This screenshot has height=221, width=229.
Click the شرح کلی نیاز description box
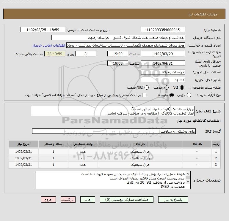[x=113, y=111]
